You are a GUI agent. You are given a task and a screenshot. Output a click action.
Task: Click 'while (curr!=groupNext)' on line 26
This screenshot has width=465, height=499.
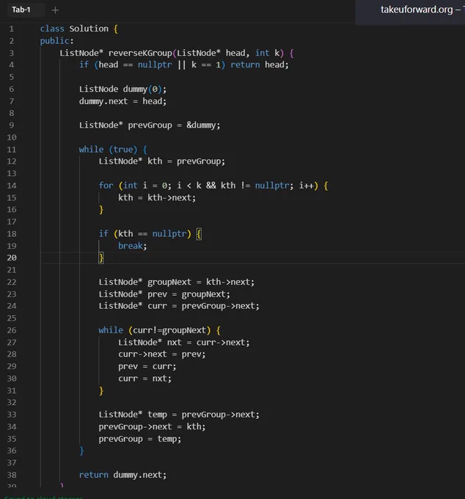(x=155, y=330)
